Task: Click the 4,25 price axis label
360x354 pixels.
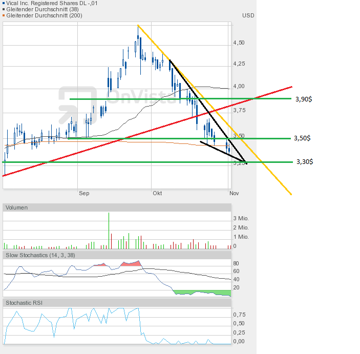Action: point(239,64)
